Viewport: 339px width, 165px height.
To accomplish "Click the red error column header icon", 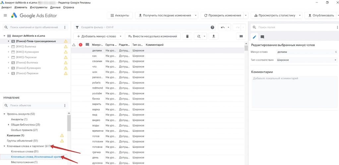I will (81, 45).
